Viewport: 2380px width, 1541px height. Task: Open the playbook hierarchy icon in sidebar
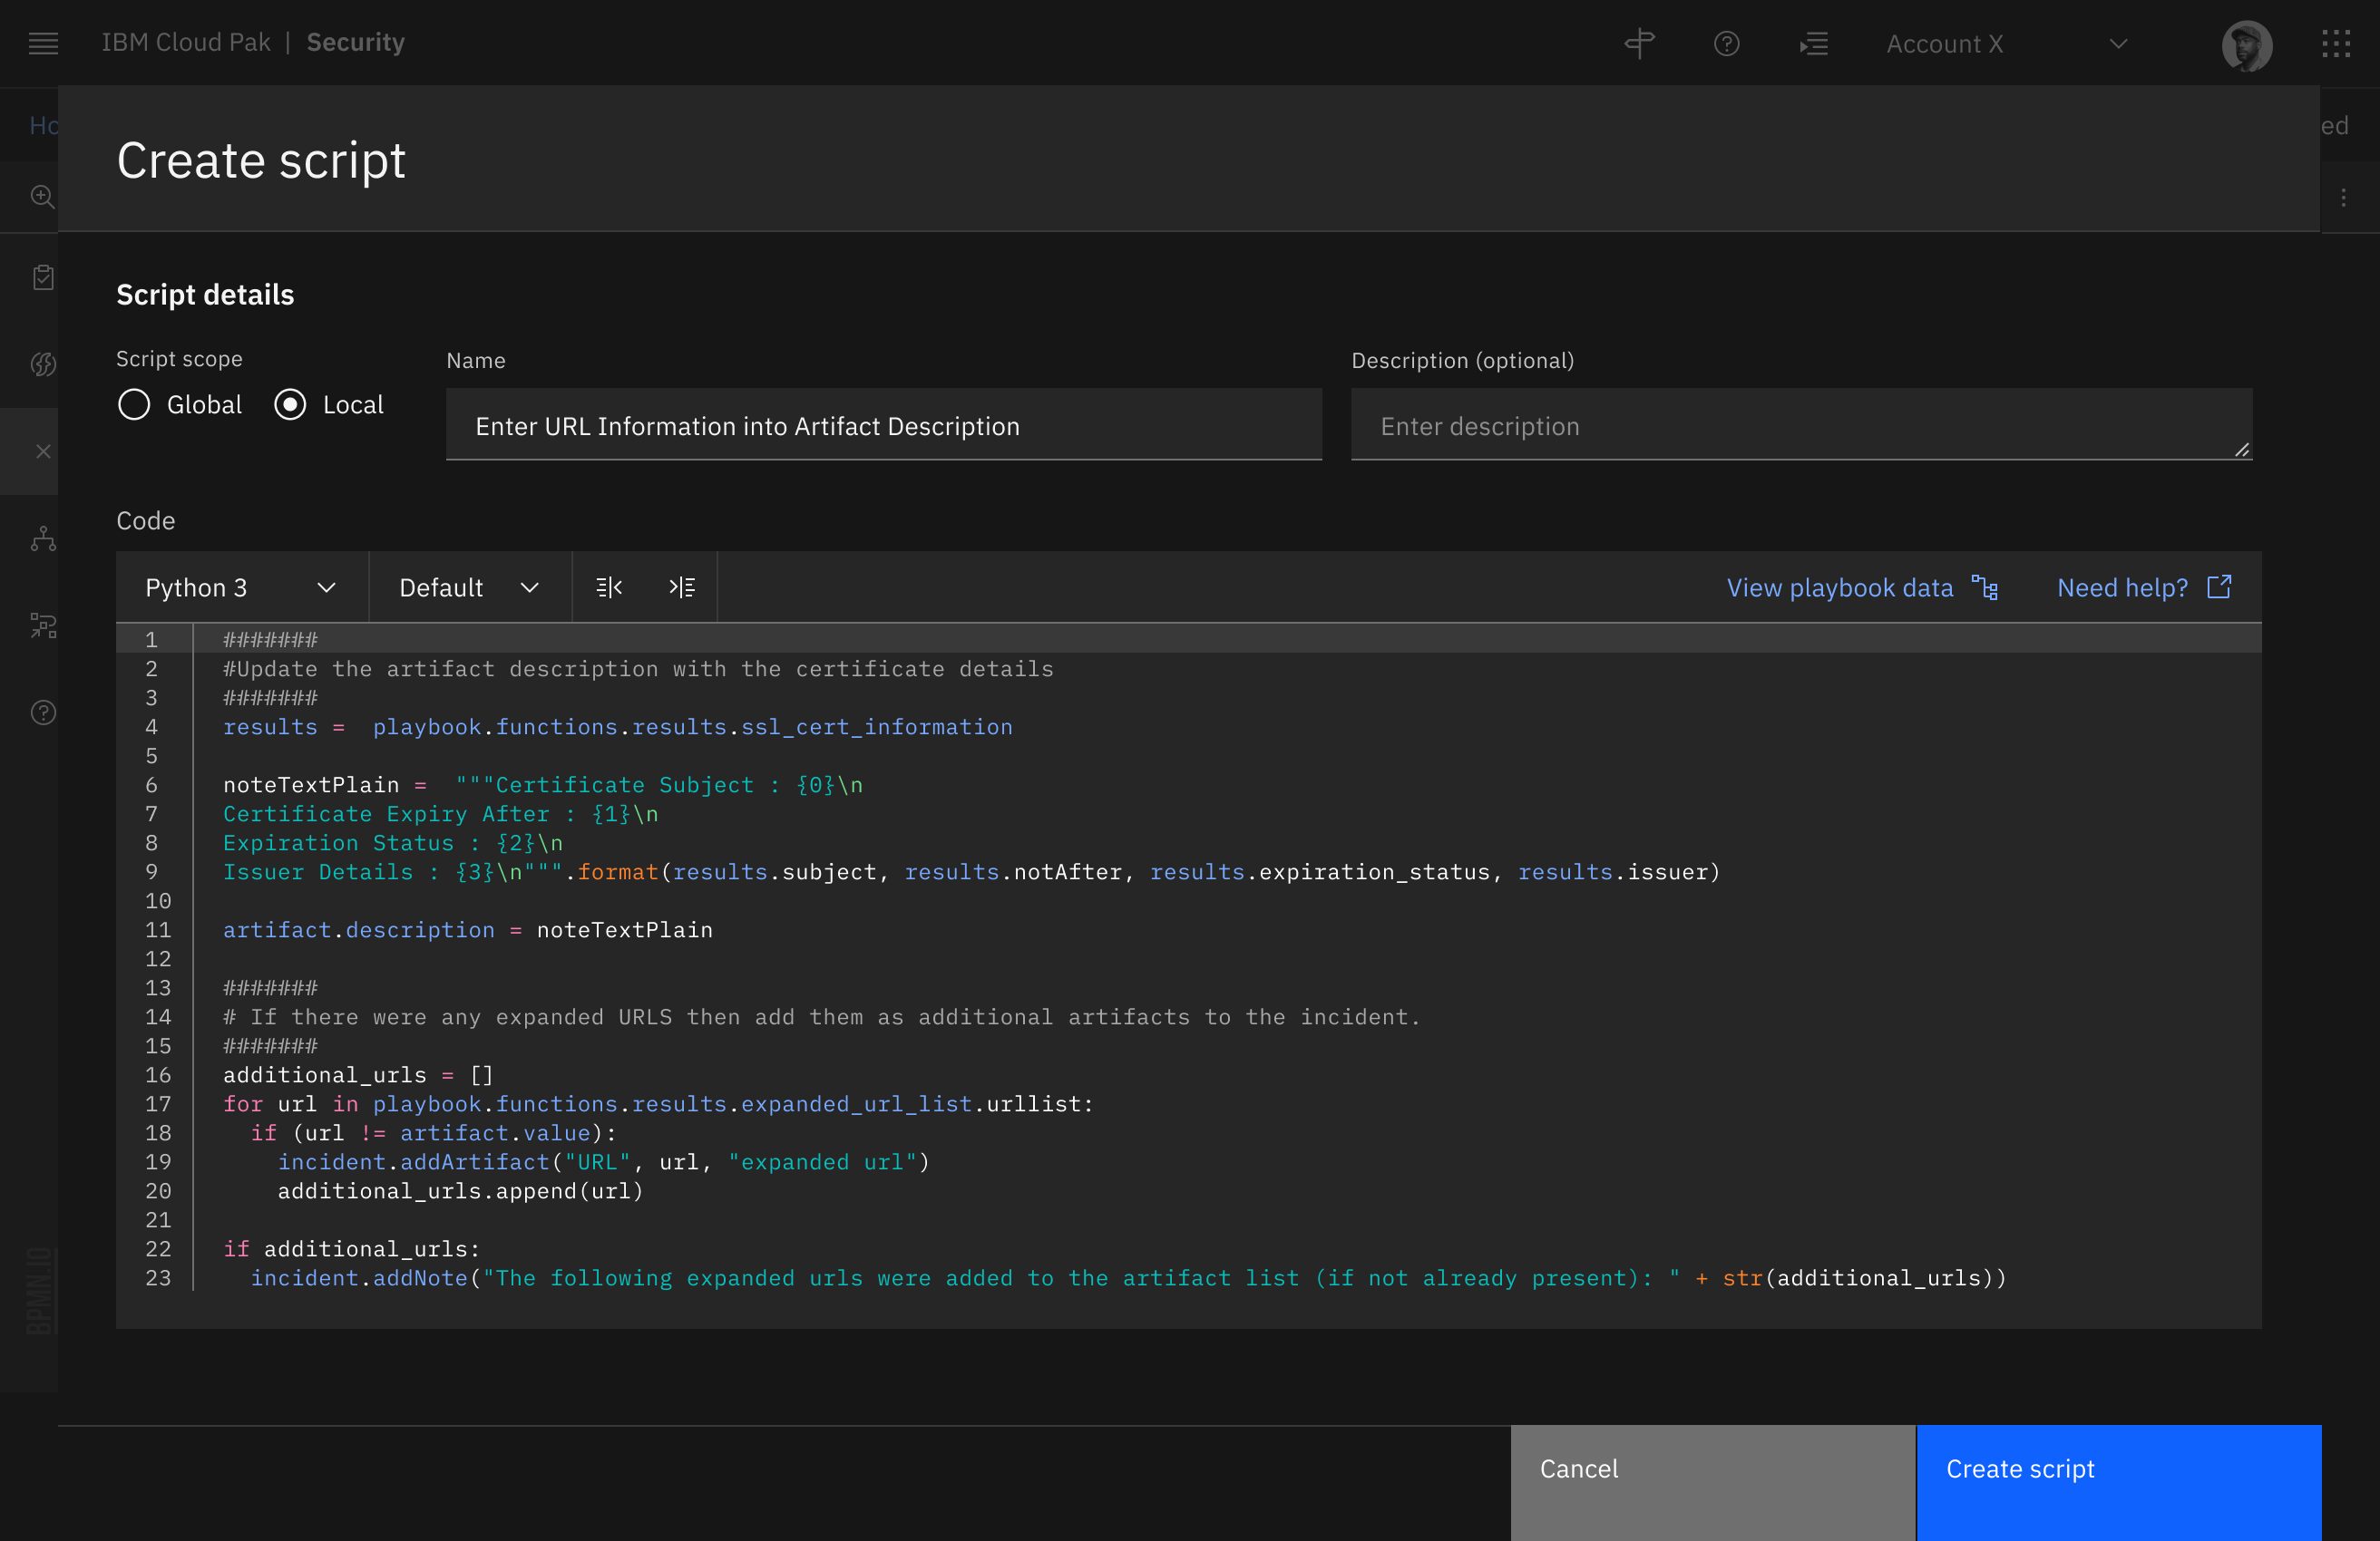click(x=42, y=538)
